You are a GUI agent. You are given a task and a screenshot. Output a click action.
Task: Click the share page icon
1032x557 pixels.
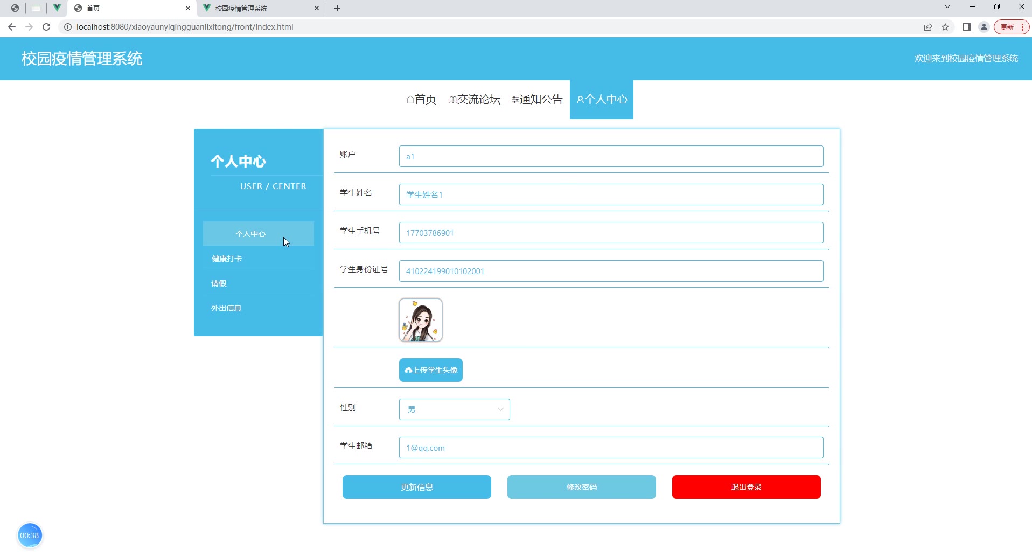[928, 27]
